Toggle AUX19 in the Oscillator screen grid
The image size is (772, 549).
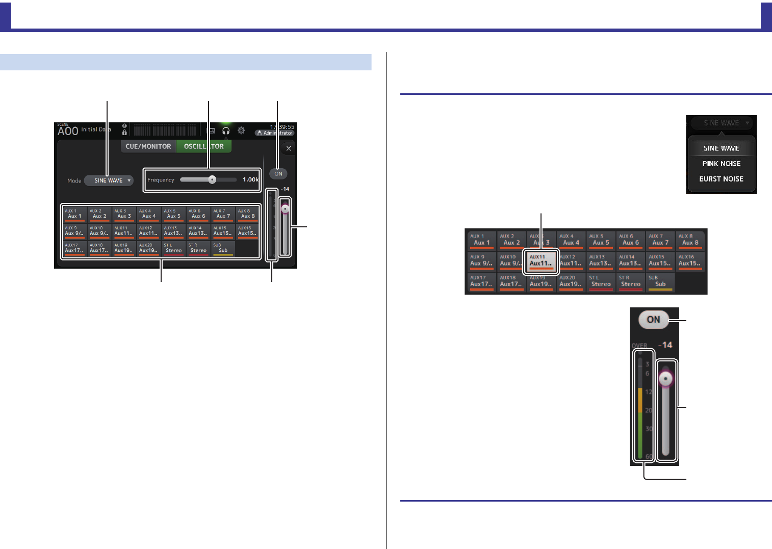[x=124, y=249]
